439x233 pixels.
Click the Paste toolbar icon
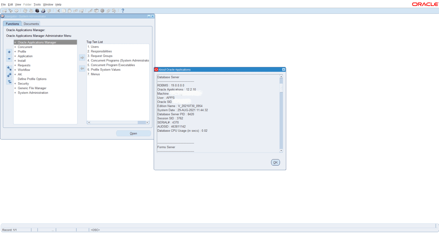tap(70, 11)
